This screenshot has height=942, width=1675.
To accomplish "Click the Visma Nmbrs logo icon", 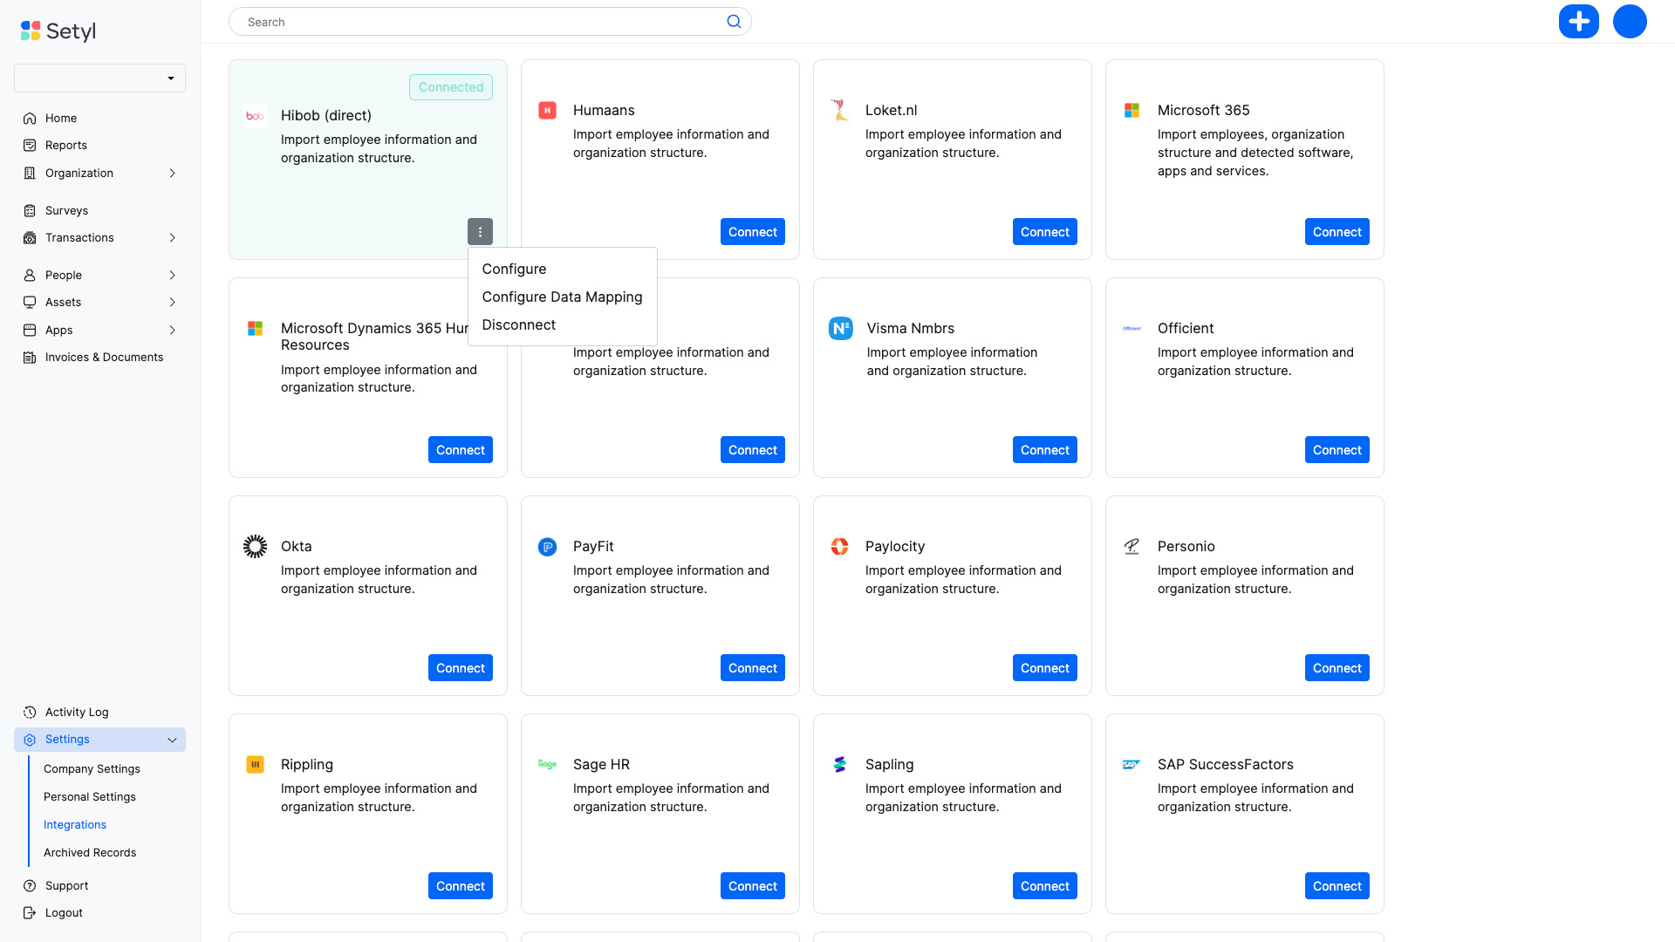I will [840, 329].
